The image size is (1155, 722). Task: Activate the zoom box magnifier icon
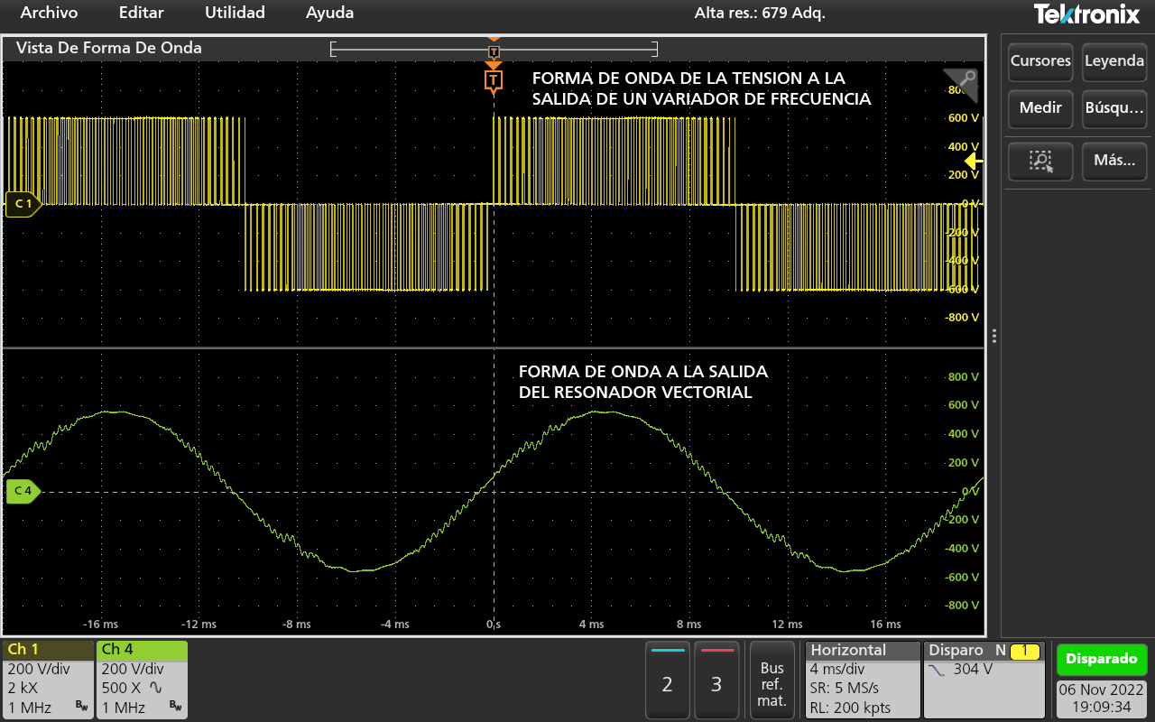click(1040, 162)
